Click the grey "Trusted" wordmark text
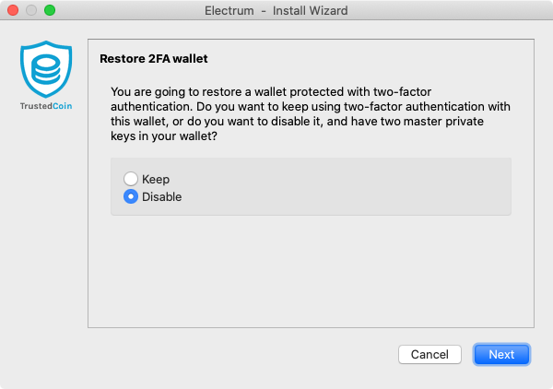Image resolution: width=553 pixels, height=389 pixels. (x=36, y=106)
